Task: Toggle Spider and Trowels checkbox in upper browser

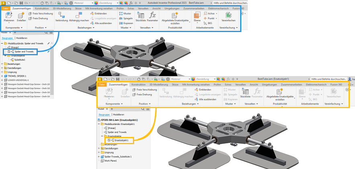Action: click(9, 52)
